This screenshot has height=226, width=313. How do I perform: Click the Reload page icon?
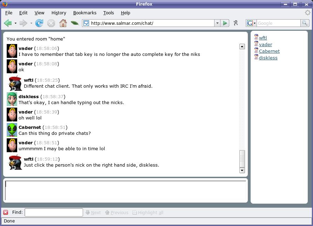(x=39, y=23)
